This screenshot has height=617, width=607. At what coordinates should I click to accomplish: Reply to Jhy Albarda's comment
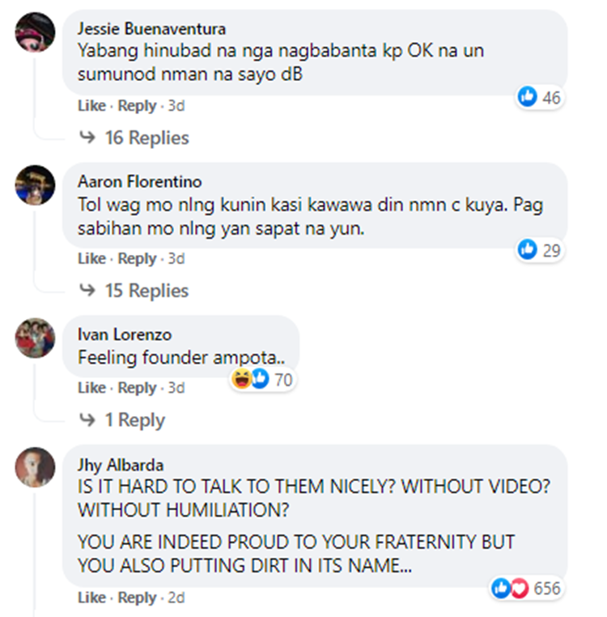click(x=138, y=598)
